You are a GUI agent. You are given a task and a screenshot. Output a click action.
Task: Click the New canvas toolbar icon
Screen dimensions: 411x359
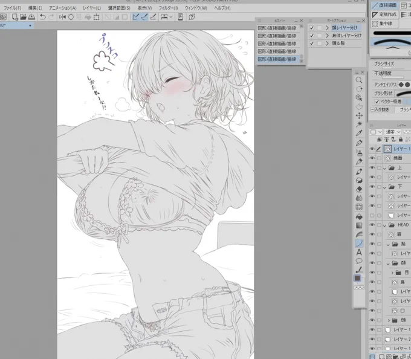coord(15,17)
